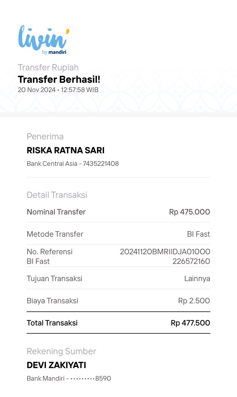This screenshot has width=237, height=397.
Task: Tap the Livin' by Mandiri logo
Action: [x=43, y=40]
